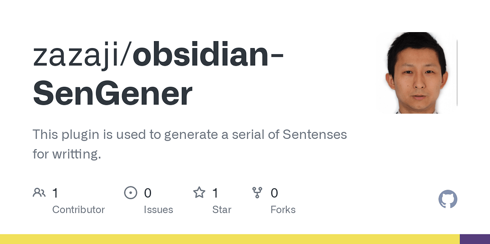Click the contributor count number 1
This screenshot has height=244, width=490.
click(x=55, y=193)
